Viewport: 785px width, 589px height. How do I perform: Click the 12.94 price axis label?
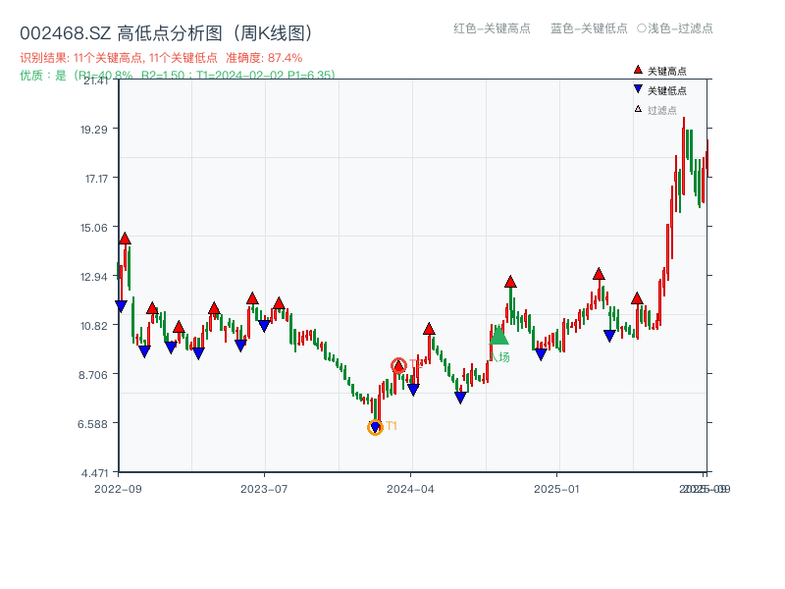[x=94, y=277]
